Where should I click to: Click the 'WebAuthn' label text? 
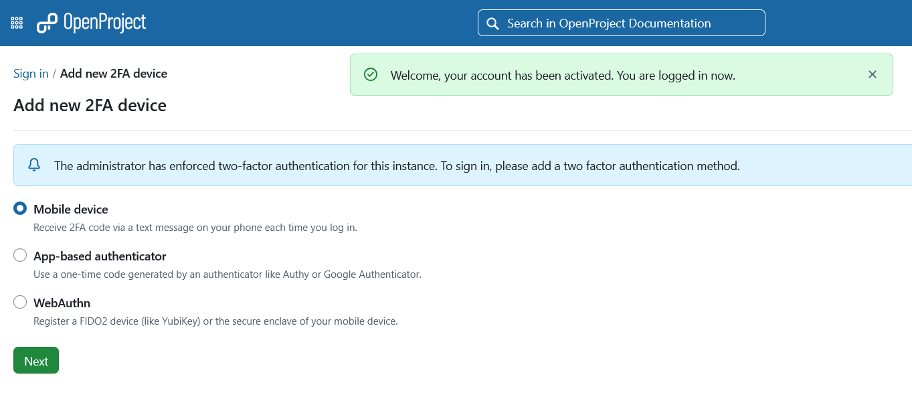click(62, 303)
